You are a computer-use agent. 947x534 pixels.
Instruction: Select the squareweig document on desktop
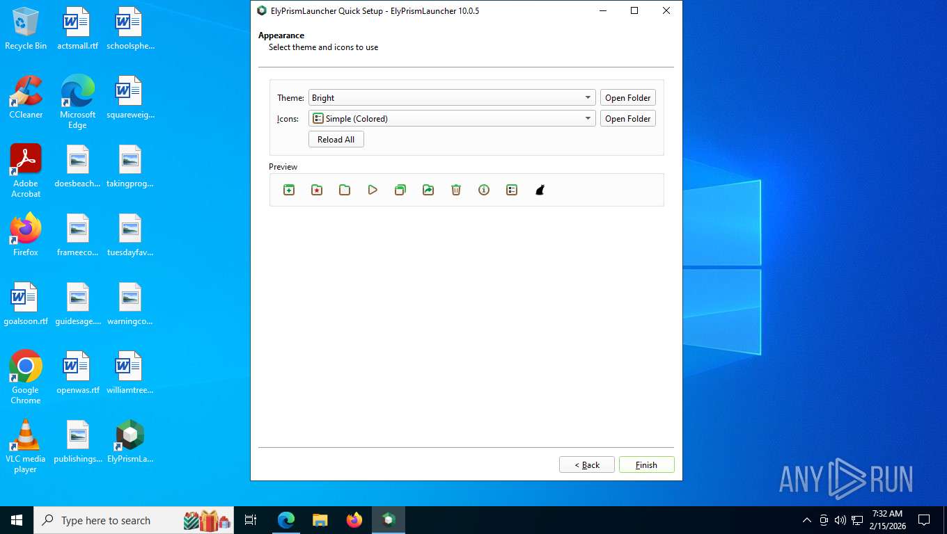pos(130,97)
